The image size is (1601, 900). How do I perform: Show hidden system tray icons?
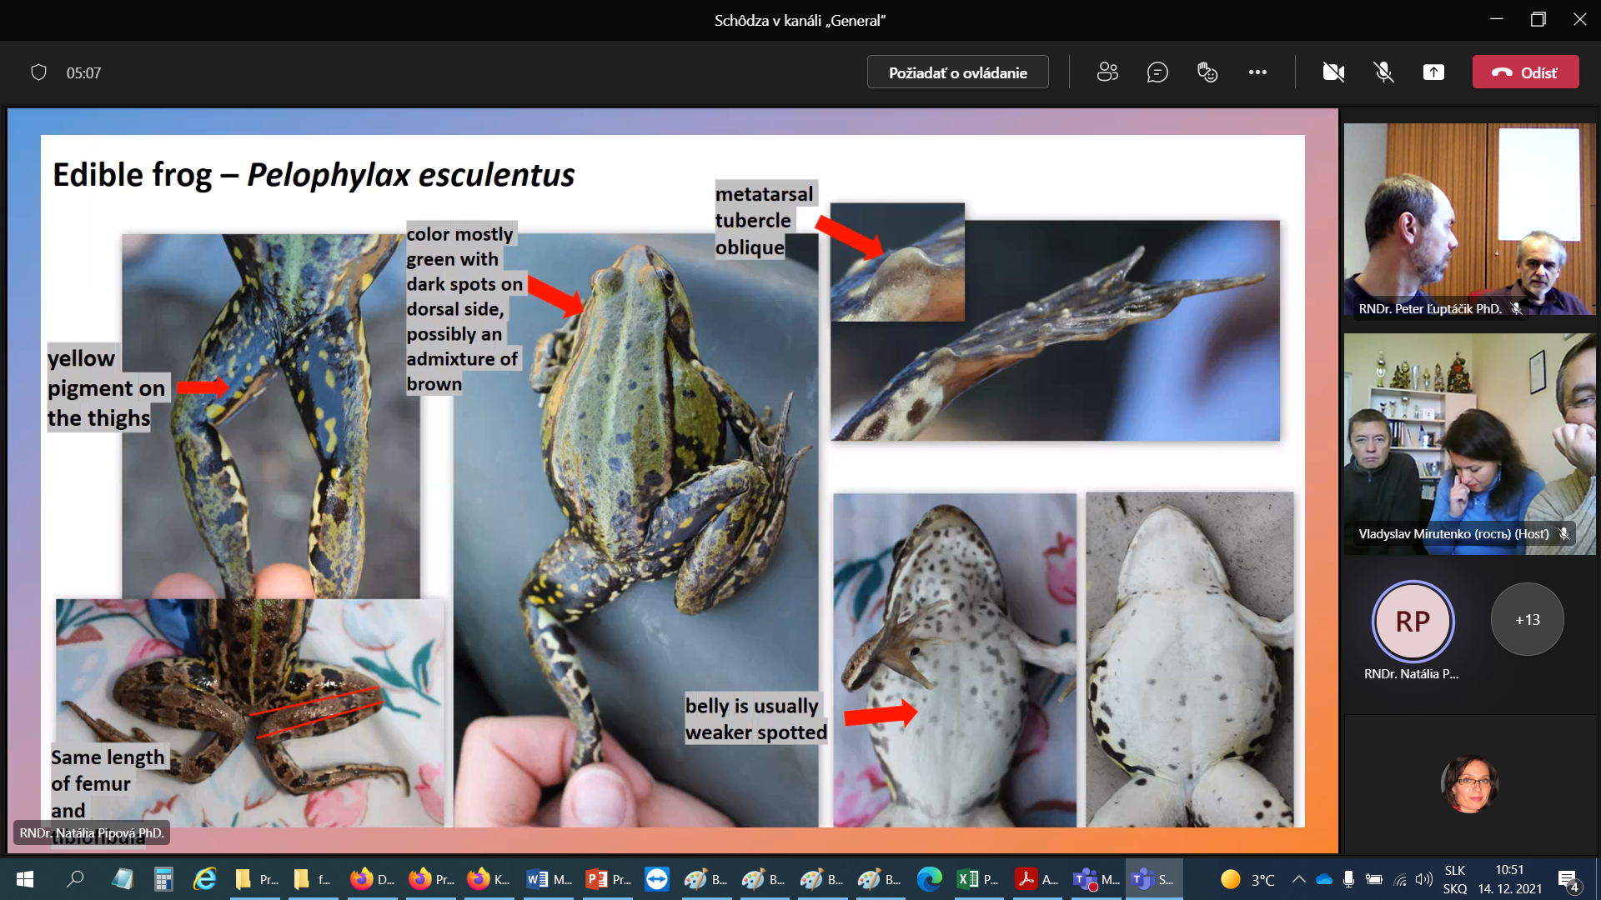tap(1298, 879)
